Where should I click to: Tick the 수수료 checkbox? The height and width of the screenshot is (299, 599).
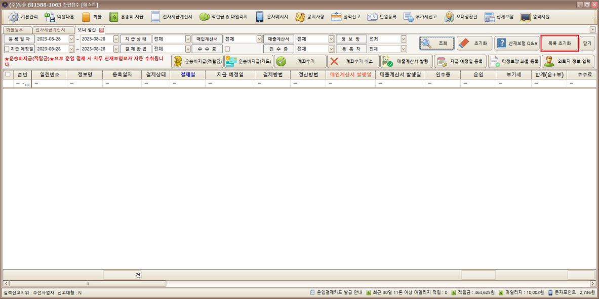227,49
